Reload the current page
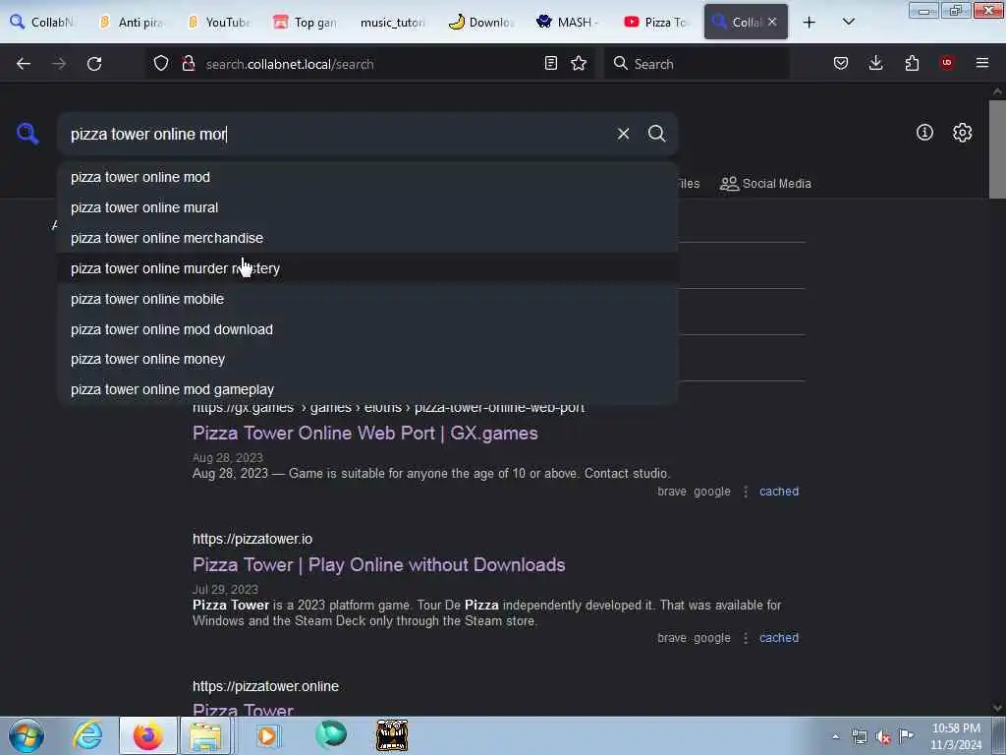The height and width of the screenshot is (755, 1006). click(x=94, y=64)
